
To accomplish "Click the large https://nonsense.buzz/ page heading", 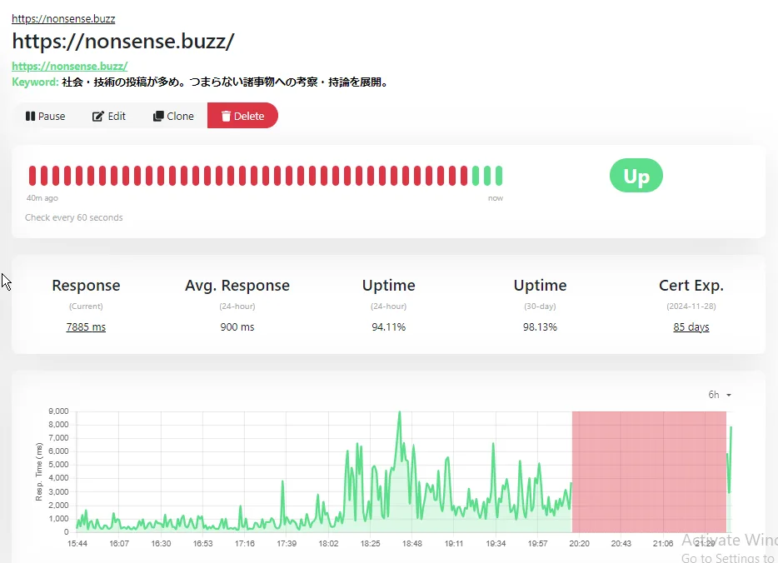I will [x=122, y=41].
